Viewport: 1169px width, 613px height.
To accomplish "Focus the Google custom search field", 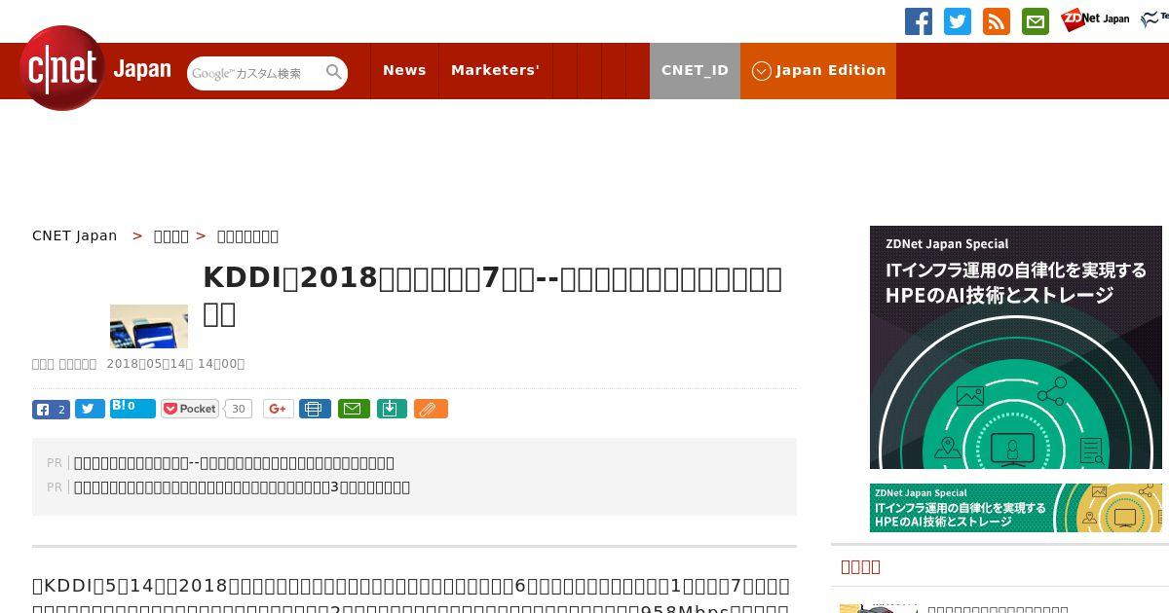I will (255, 73).
